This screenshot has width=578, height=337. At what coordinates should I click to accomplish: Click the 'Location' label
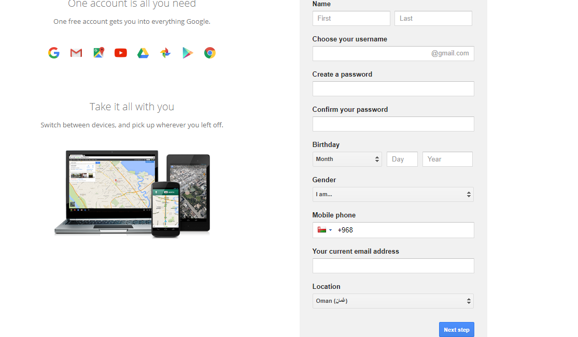click(326, 287)
